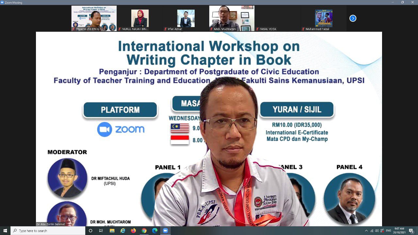Open Microsoft Edge from the taskbar
The width and height of the screenshot is (418, 235).
click(x=155, y=231)
